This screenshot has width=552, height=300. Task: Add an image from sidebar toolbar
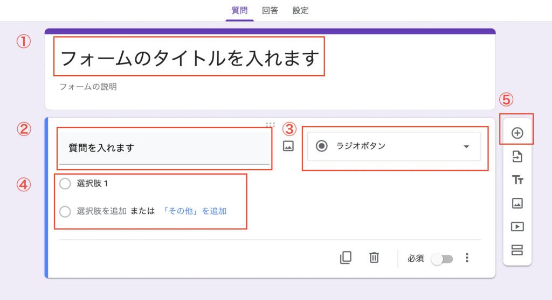coord(517,203)
